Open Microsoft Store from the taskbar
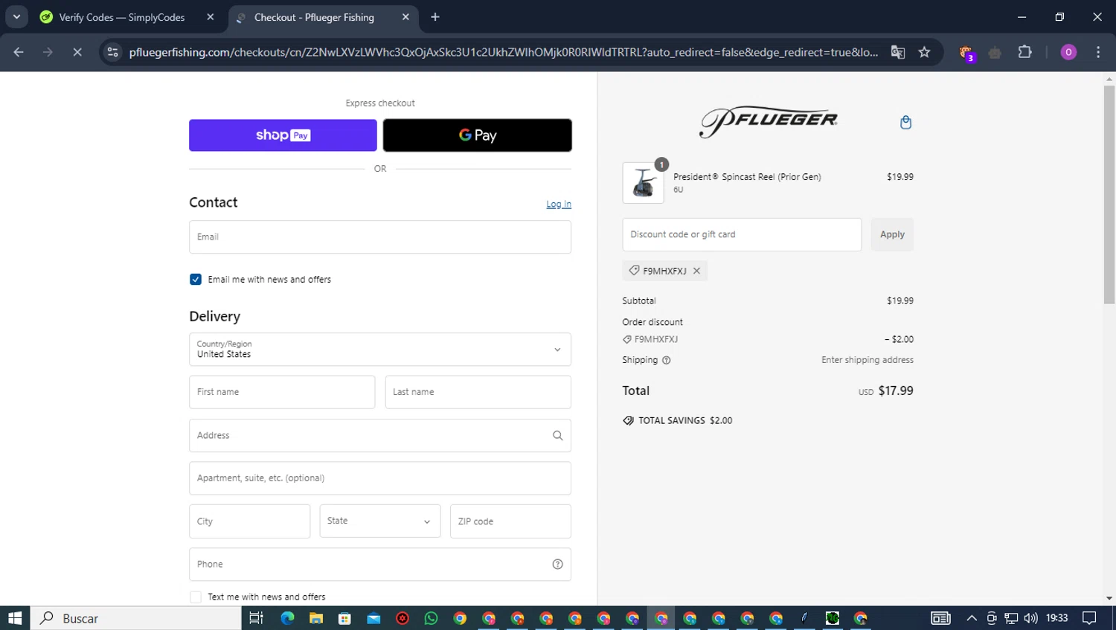This screenshot has width=1116, height=630. click(344, 618)
